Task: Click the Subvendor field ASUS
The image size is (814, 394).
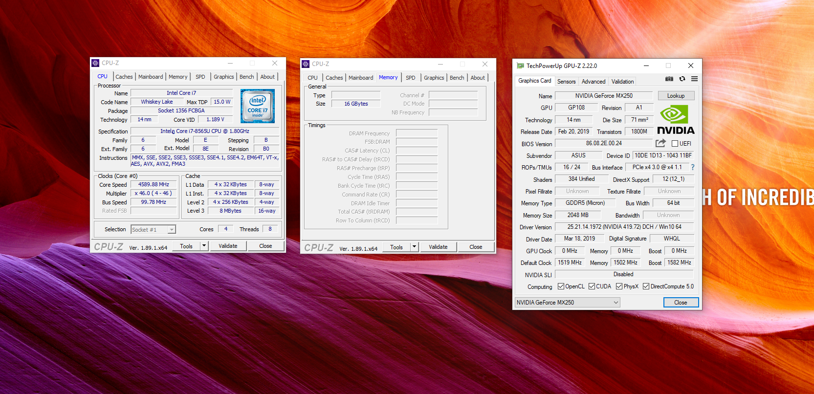Action: pos(578,155)
